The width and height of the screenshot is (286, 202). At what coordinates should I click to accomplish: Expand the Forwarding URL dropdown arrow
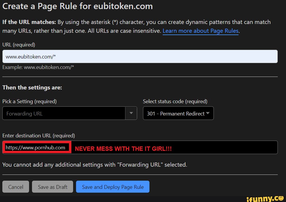pyautogui.click(x=131, y=113)
